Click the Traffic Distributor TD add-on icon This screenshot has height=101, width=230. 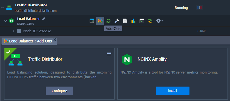coord(16,60)
